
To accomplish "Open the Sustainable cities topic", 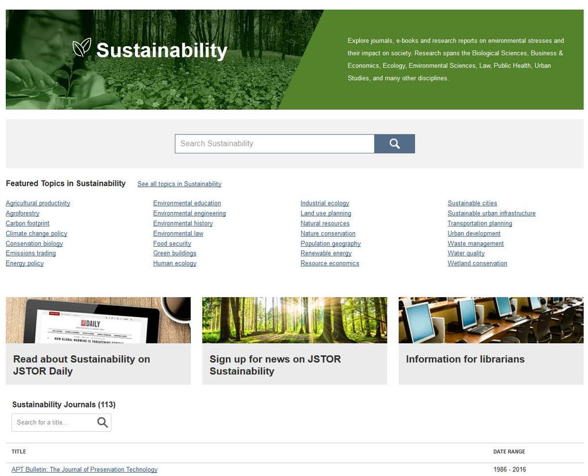I will [472, 203].
